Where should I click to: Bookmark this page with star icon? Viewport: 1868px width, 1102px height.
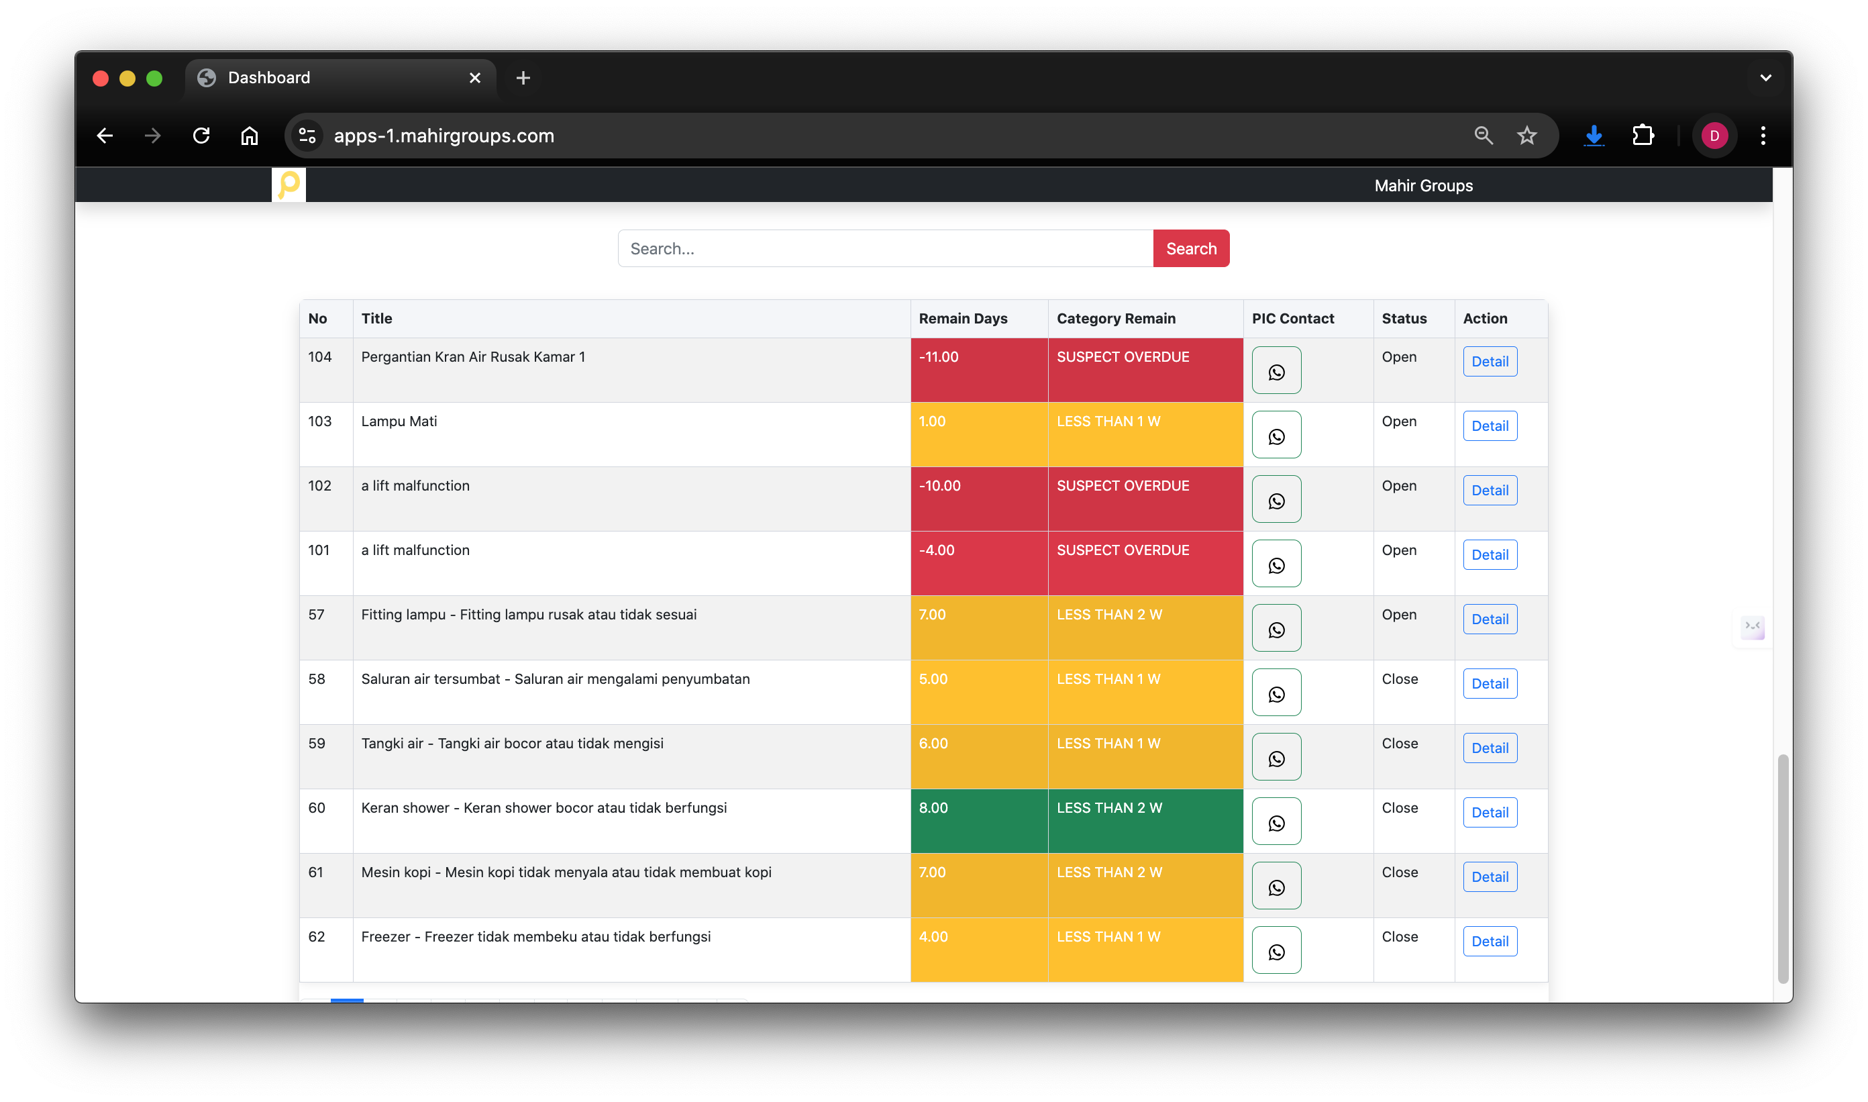(x=1526, y=136)
